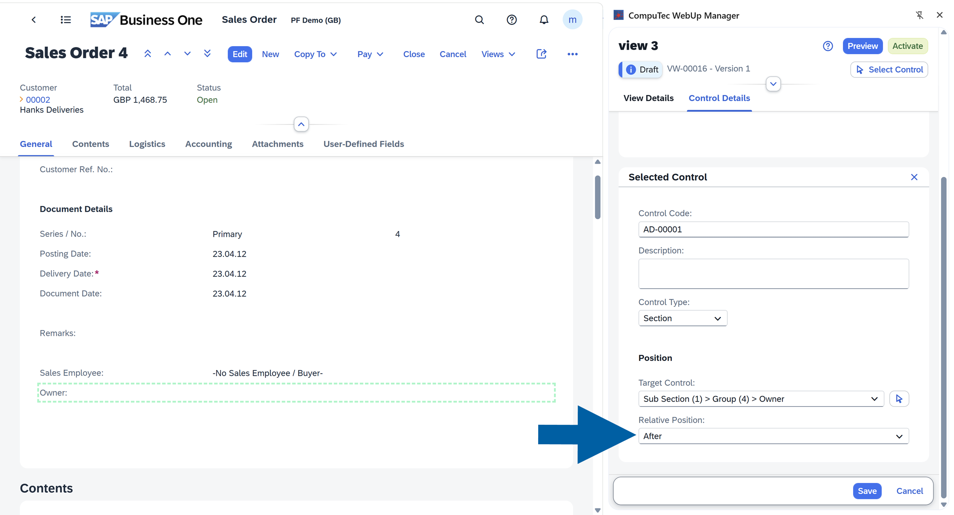Open the Attachments tab
The width and height of the screenshot is (954, 515).
point(278,144)
